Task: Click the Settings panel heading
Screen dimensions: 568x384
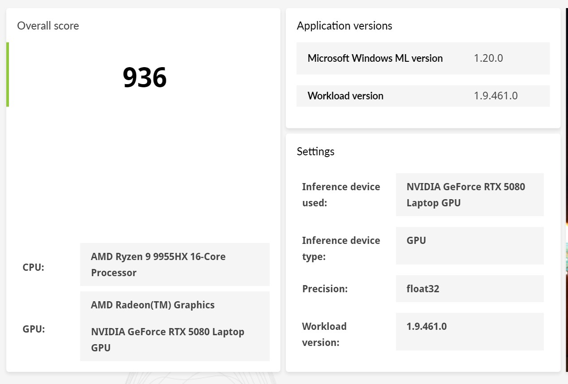Action: tap(315, 151)
